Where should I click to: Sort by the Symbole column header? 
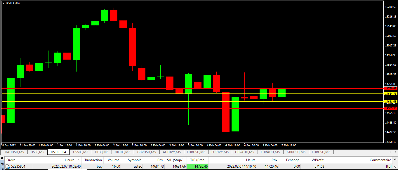[132, 160]
